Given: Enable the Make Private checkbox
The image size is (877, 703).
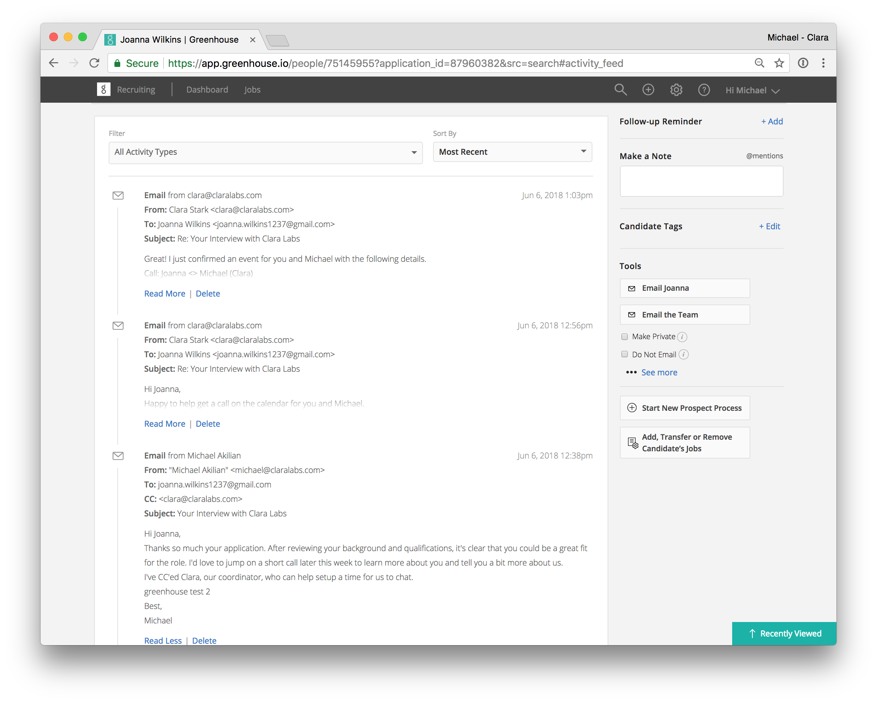Looking at the screenshot, I should click(x=624, y=336).
